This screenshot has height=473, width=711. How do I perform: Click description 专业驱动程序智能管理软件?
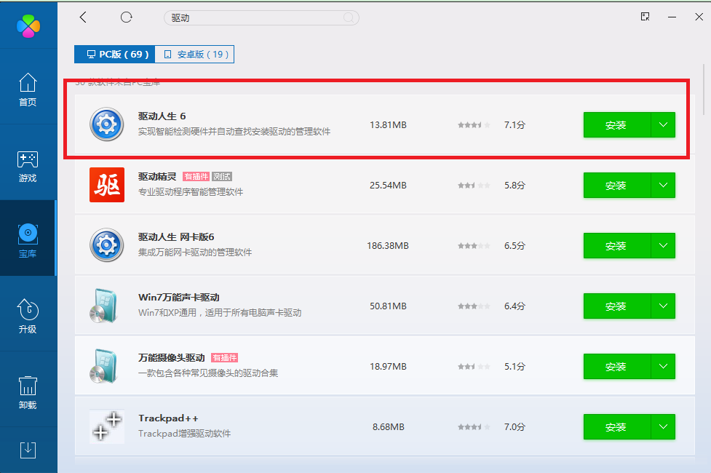191,192
